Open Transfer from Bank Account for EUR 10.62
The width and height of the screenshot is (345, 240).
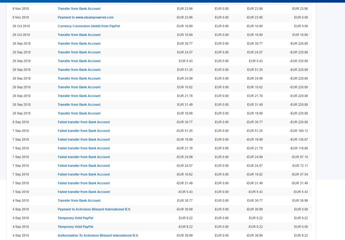pos(79,87)
